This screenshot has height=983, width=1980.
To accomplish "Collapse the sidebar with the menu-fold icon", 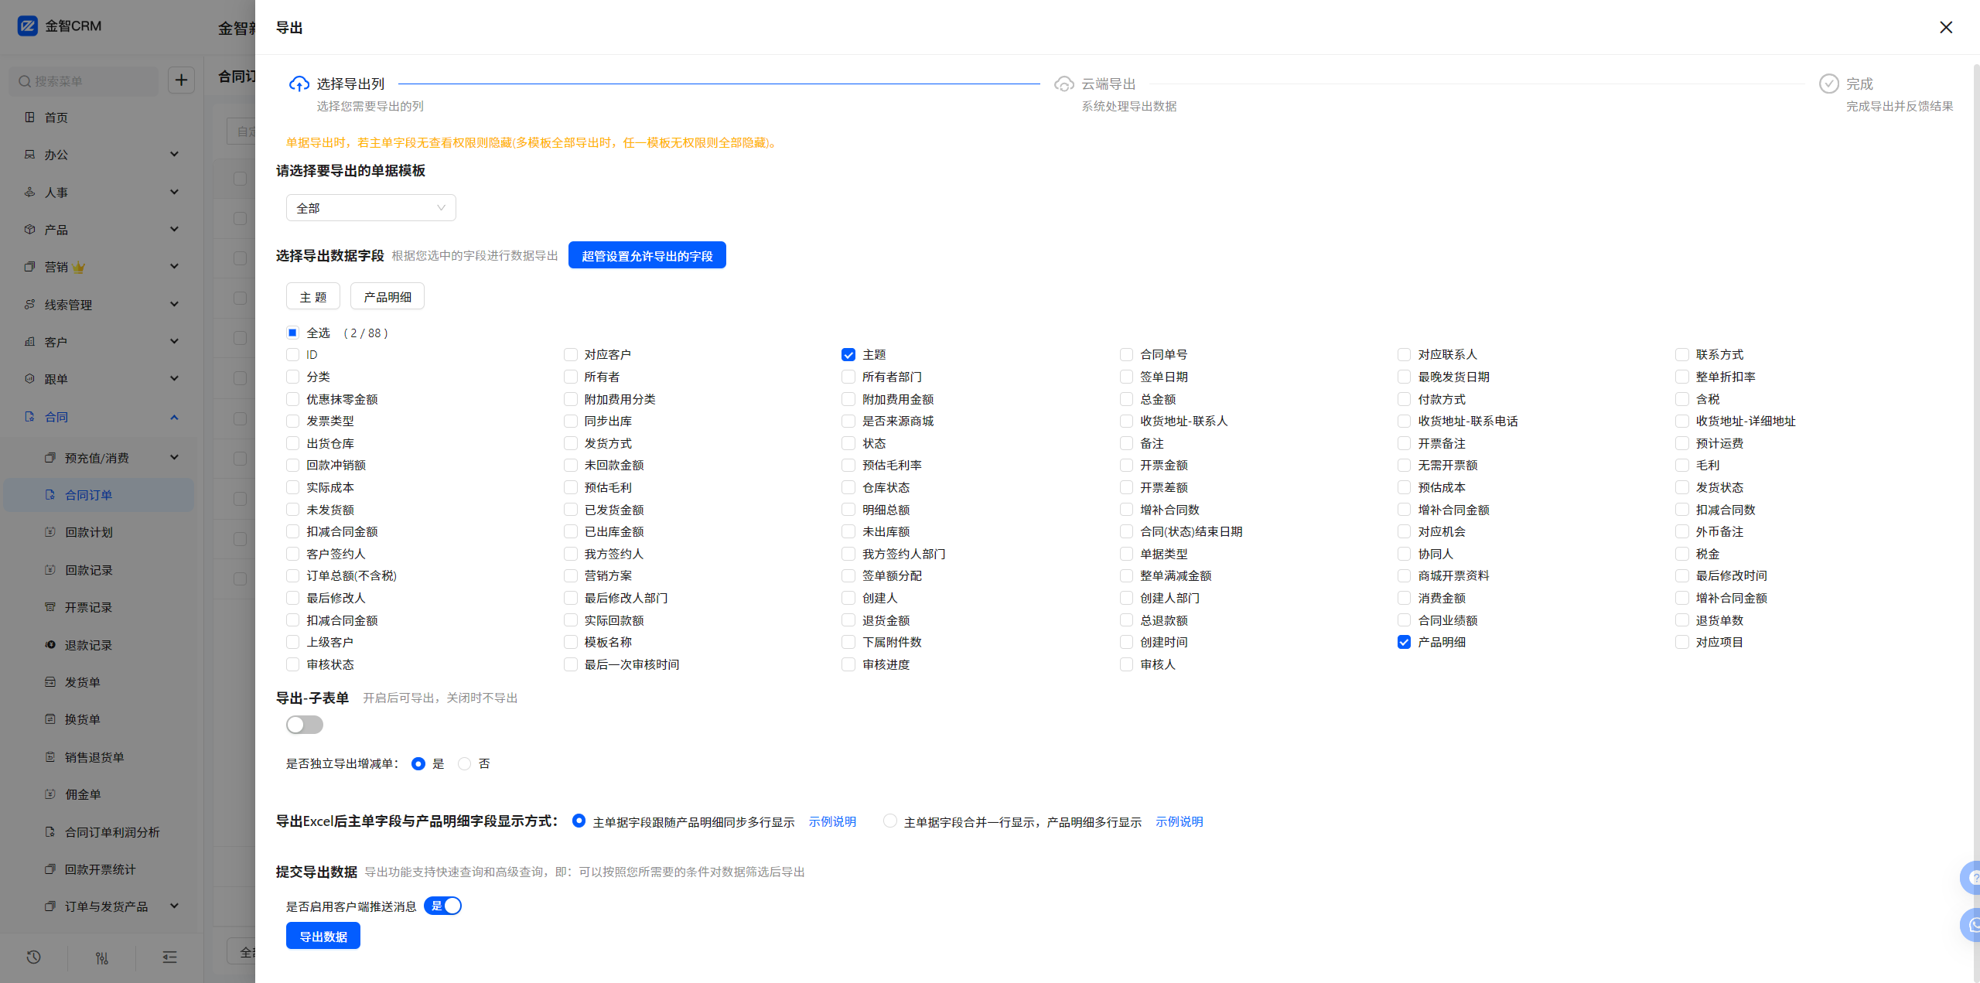I will point(169,957).
